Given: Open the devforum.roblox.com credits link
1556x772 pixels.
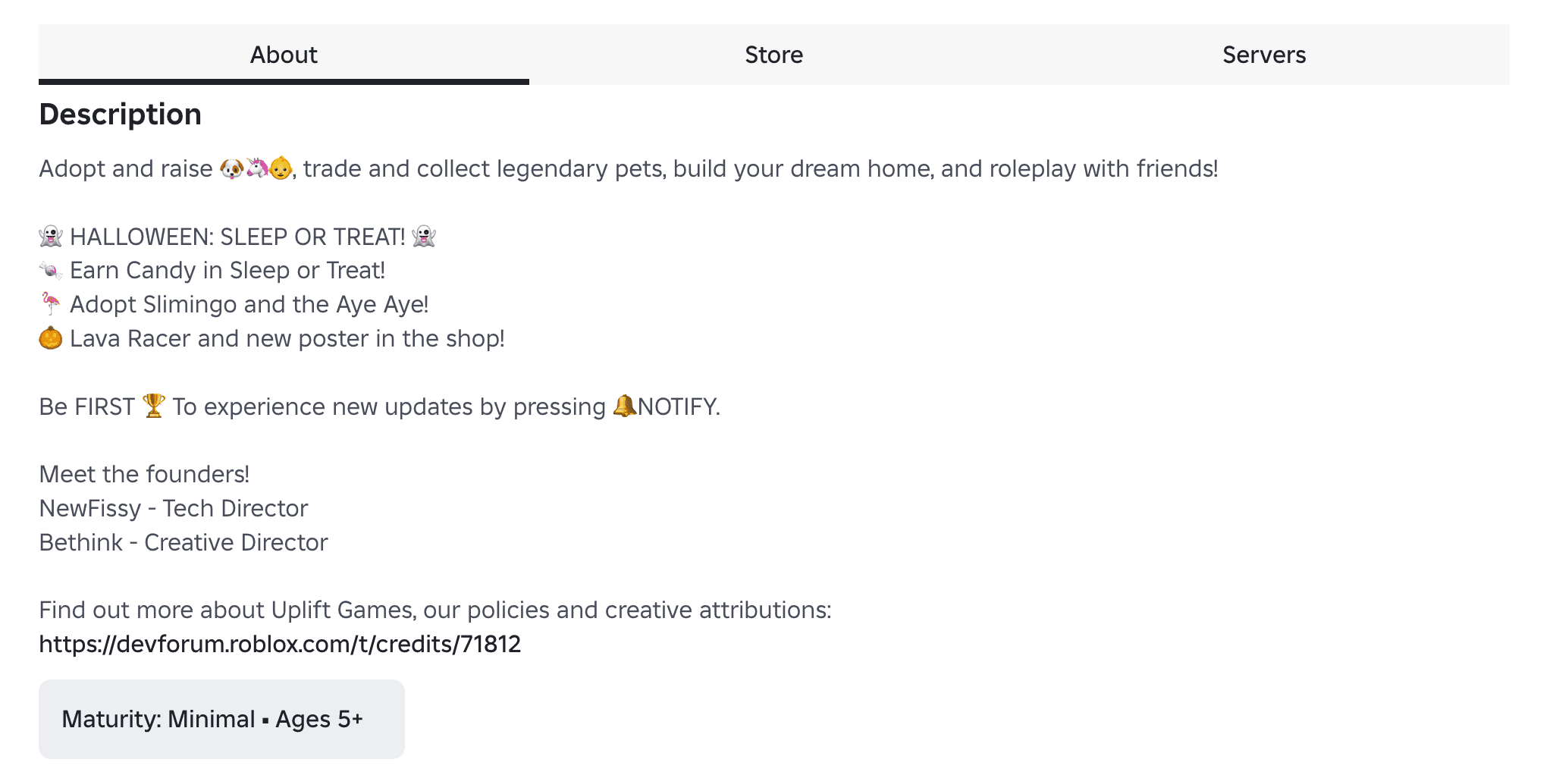Looking at the screenshot, I should tap(280, 643).
